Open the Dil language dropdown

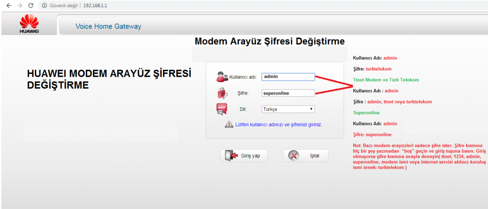pyautogui.click(x=288, y=109)
